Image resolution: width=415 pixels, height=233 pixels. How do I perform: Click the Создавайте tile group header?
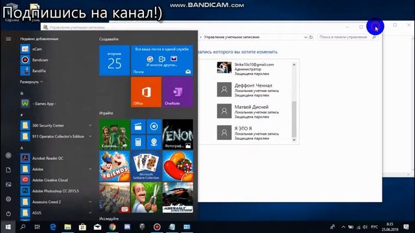point(109,39)
